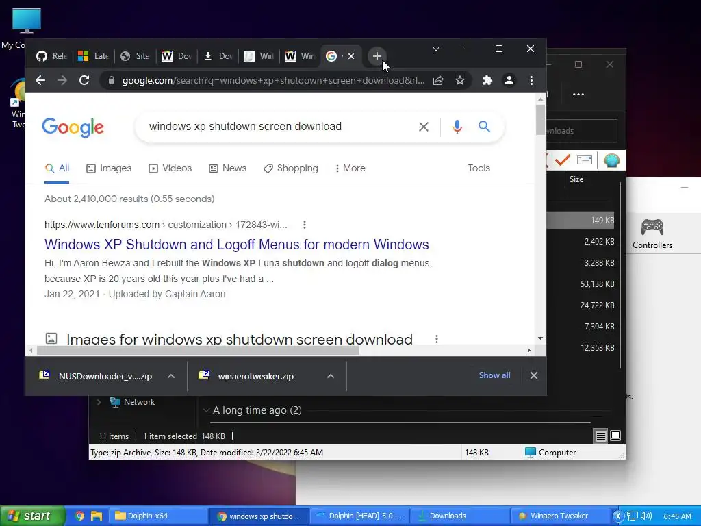Open a new Chrome tab with plus button
The width and height of the screenshot is (701, 526).
[377, 56]
